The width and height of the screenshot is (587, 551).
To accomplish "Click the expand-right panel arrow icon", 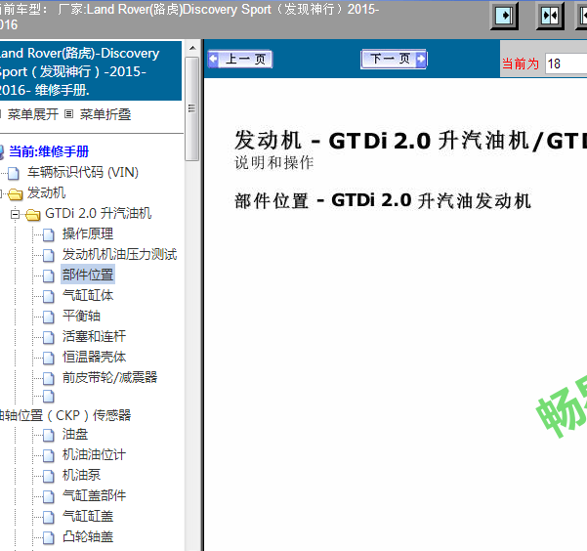I will point(504,16).
